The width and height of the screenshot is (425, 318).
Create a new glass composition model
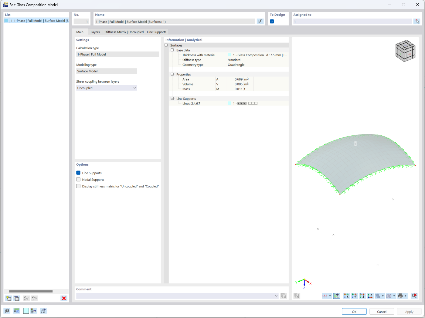click(x=8, y=298)
